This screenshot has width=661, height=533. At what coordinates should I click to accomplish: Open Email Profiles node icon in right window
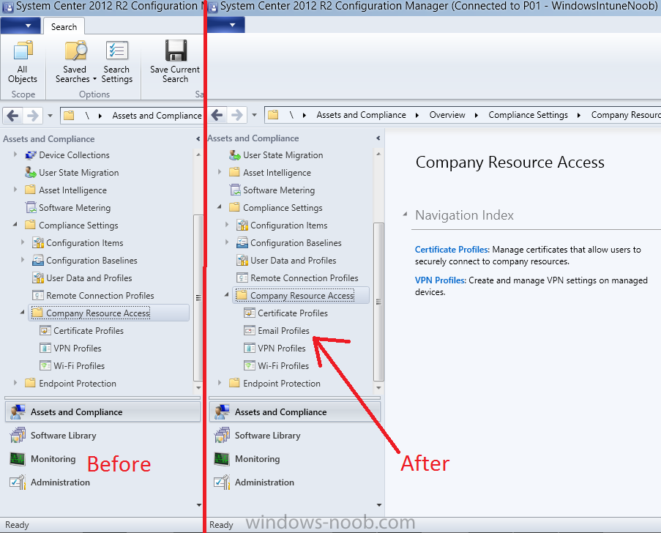pyautogui.click(x=250, y=331)
